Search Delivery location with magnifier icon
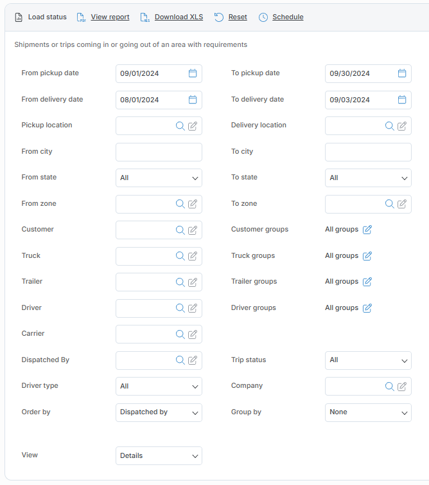 point(389,126)
